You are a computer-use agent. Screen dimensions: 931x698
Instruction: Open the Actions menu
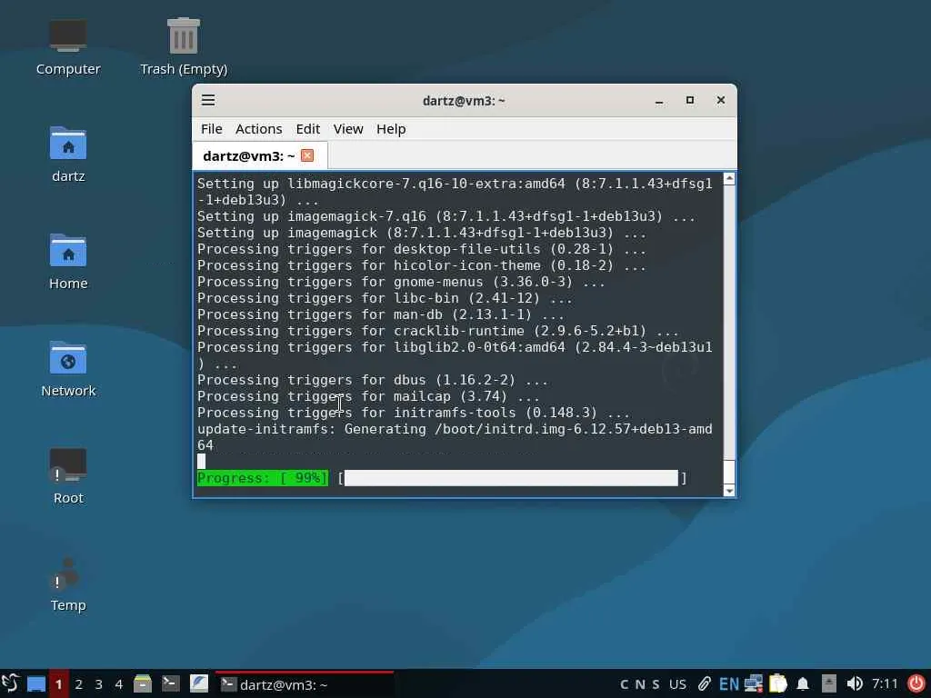pos(258,129)
